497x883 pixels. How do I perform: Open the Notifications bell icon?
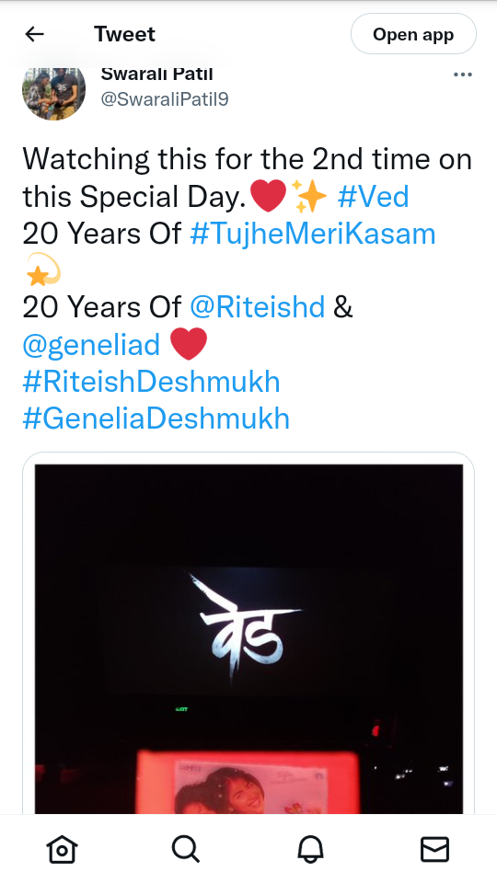[x=310, y=849]
